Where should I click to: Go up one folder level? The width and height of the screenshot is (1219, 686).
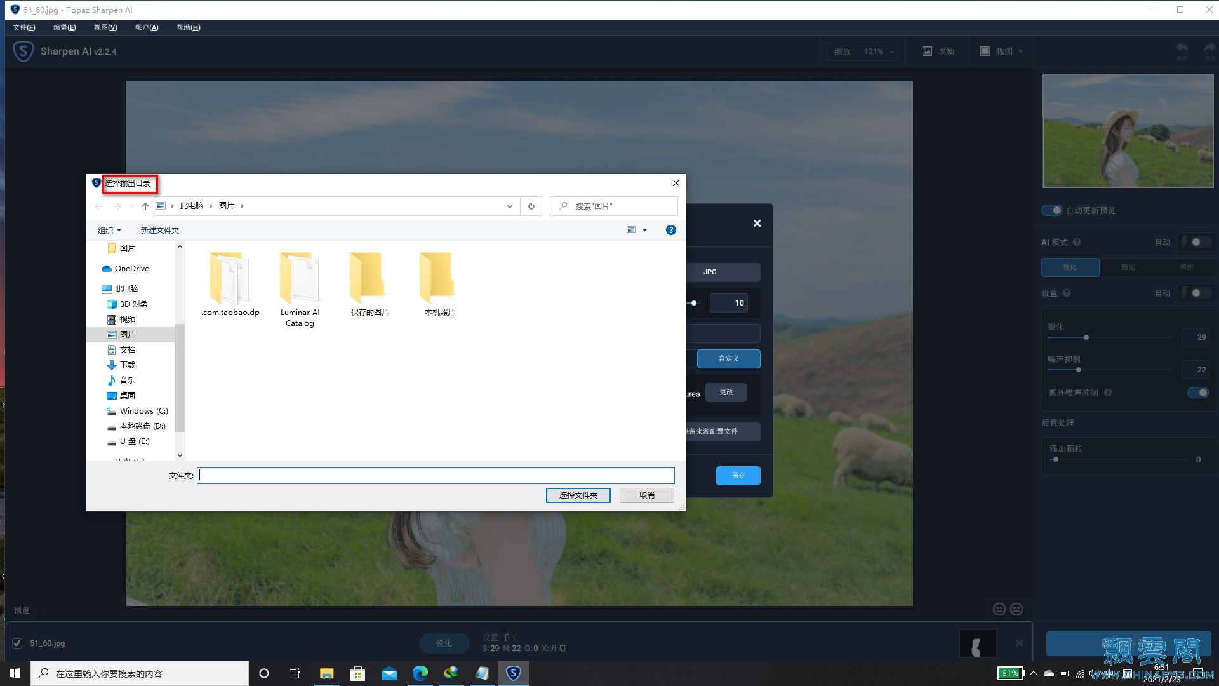[145, 206]
